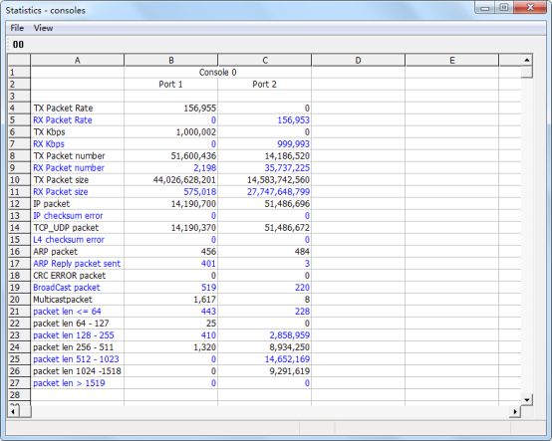Select row 18 header

pos(19,276)
